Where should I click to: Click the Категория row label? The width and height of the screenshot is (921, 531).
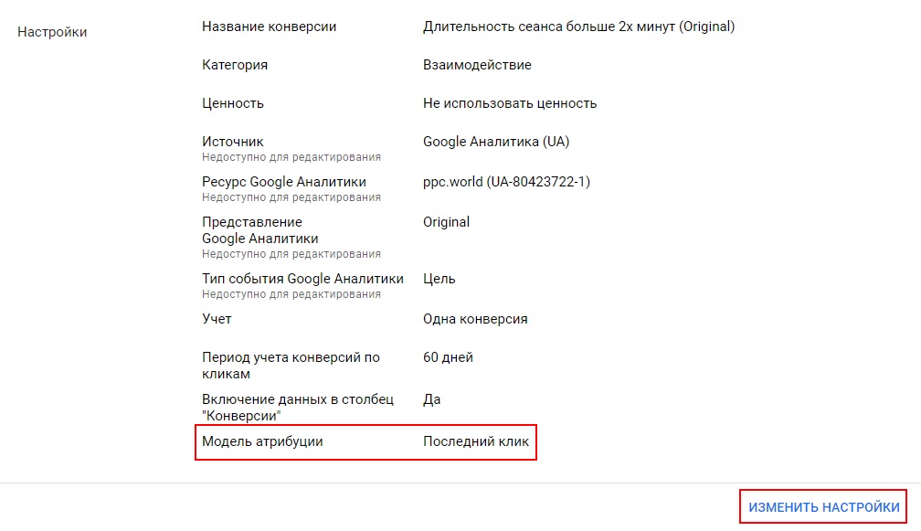(235, 65)
